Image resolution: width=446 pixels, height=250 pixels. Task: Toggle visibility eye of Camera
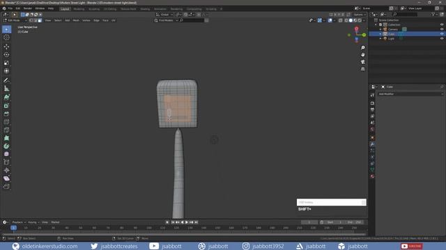pos(442,29)
